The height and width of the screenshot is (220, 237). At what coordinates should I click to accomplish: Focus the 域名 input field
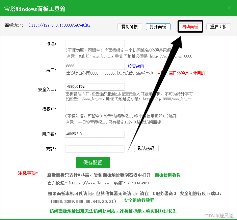[95, 43]
